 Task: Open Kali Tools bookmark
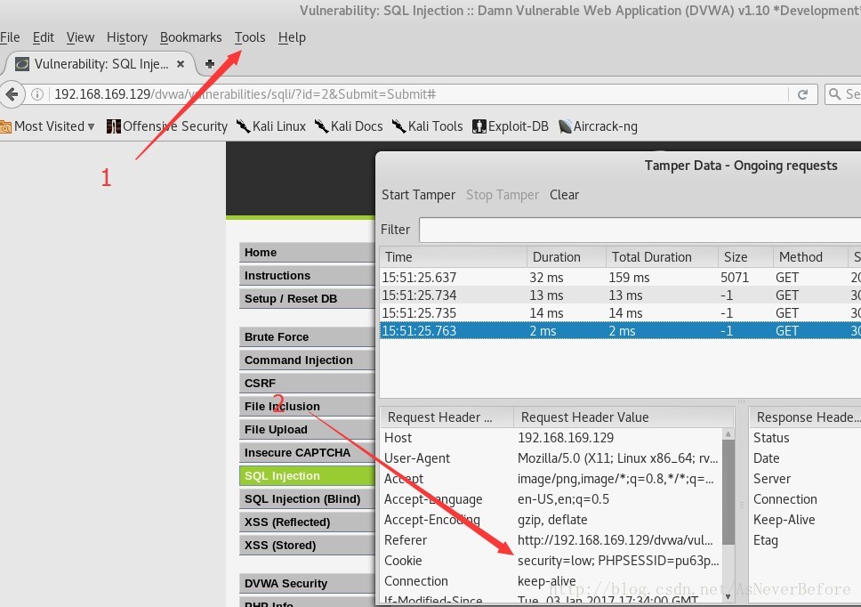coord(427,126)
